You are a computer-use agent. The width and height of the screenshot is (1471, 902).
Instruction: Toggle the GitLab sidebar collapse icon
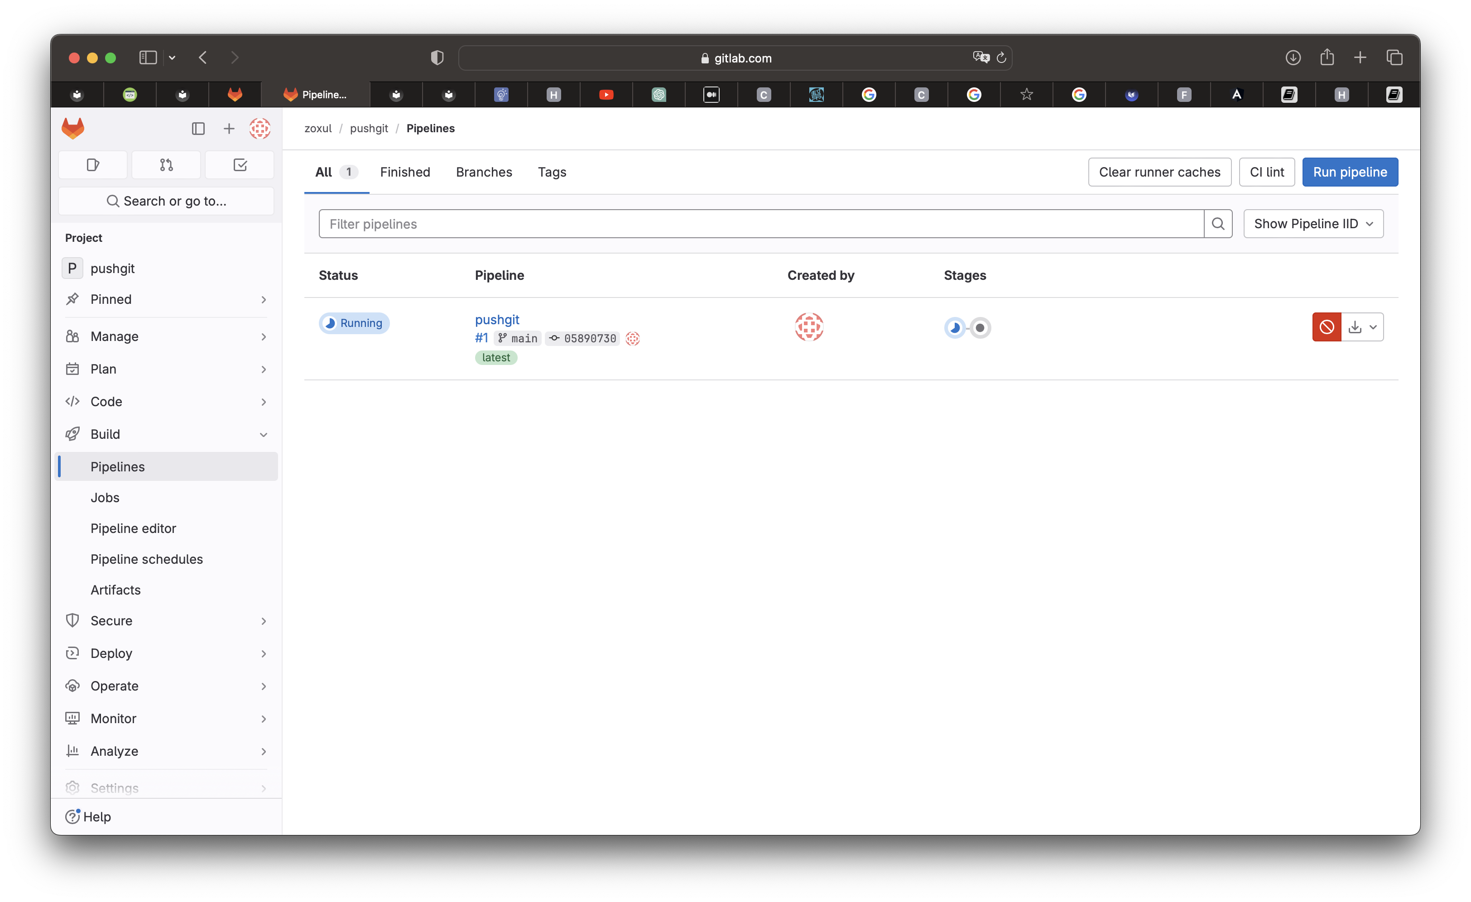(x=198, y=129)
